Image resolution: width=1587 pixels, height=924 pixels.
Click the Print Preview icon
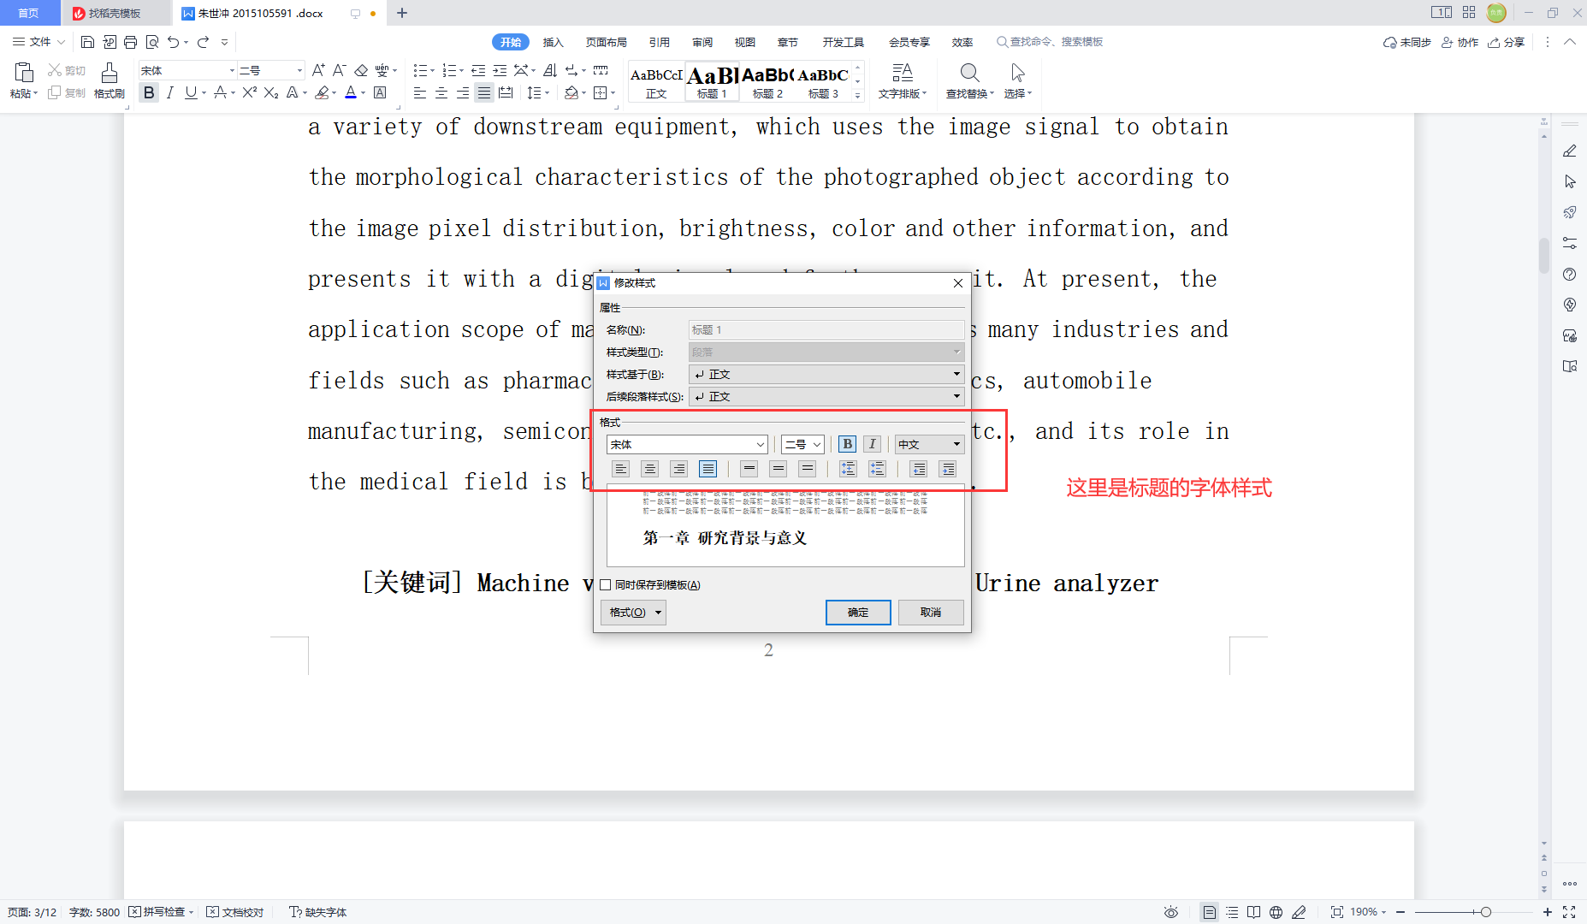coord(152,42)
